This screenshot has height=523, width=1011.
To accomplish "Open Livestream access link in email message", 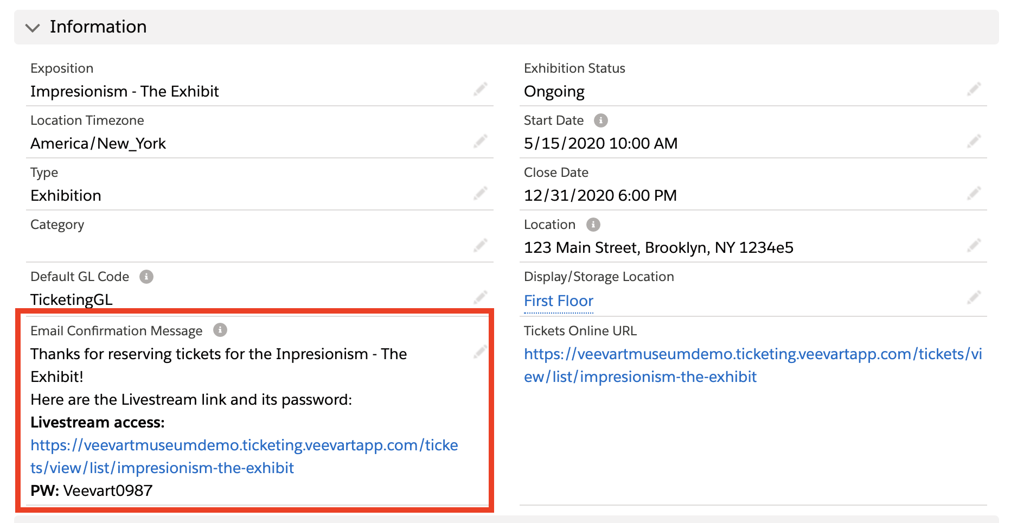I will click(x=244, y=456).
